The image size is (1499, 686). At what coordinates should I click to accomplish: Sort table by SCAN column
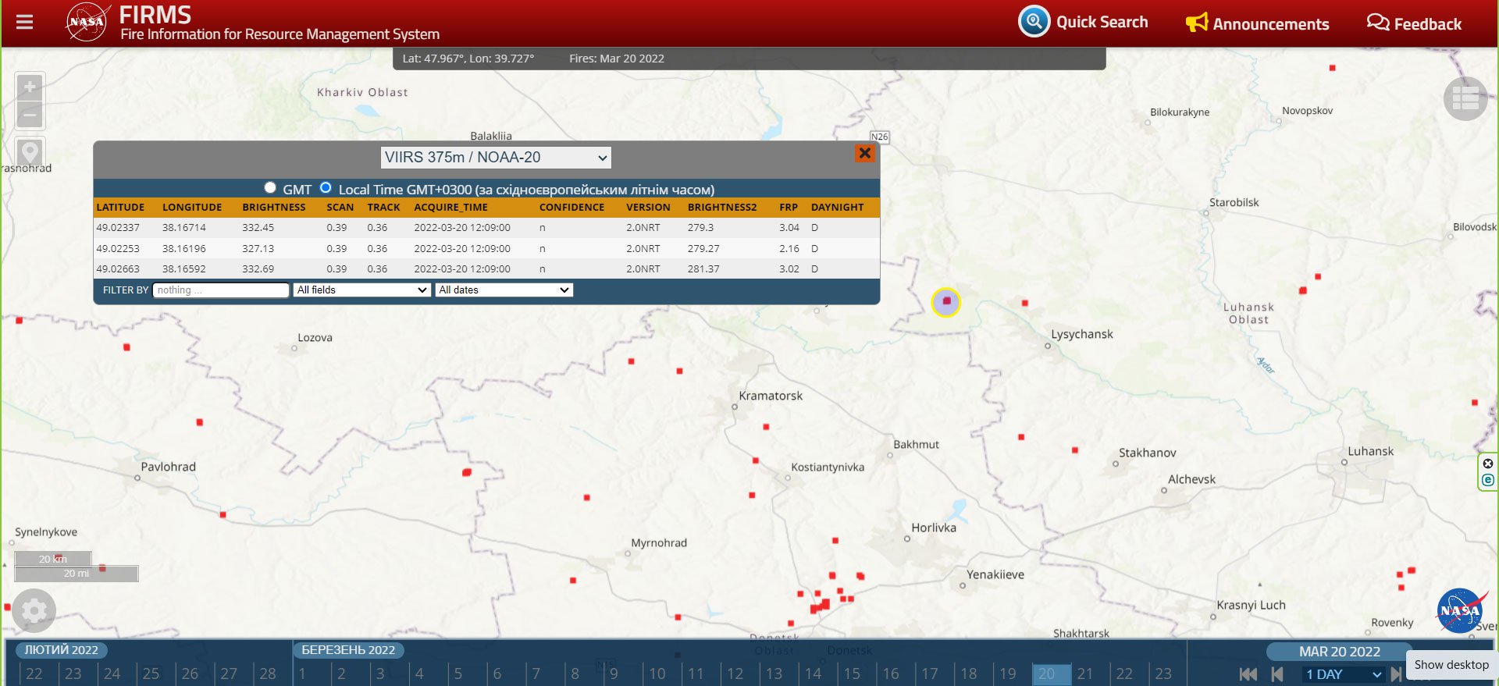tap(340, 208)
